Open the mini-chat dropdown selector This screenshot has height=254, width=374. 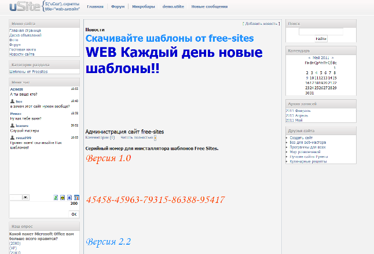(25, 198)
